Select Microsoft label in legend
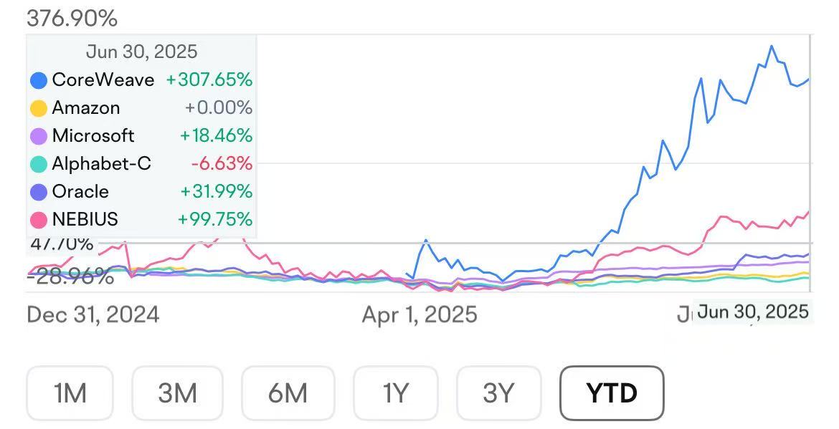The width and height of the screenshot is (839, 429). click(93, 135)
